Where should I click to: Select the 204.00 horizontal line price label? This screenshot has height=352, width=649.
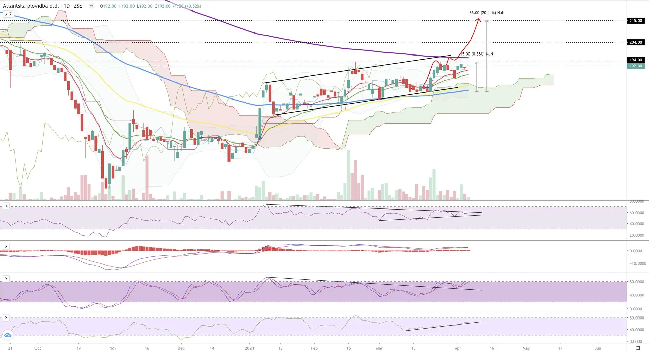pyautogui.click(x=635, y=42)
